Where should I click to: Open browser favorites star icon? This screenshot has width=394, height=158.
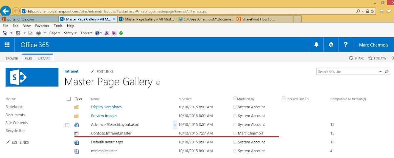[x=389, y=11]
